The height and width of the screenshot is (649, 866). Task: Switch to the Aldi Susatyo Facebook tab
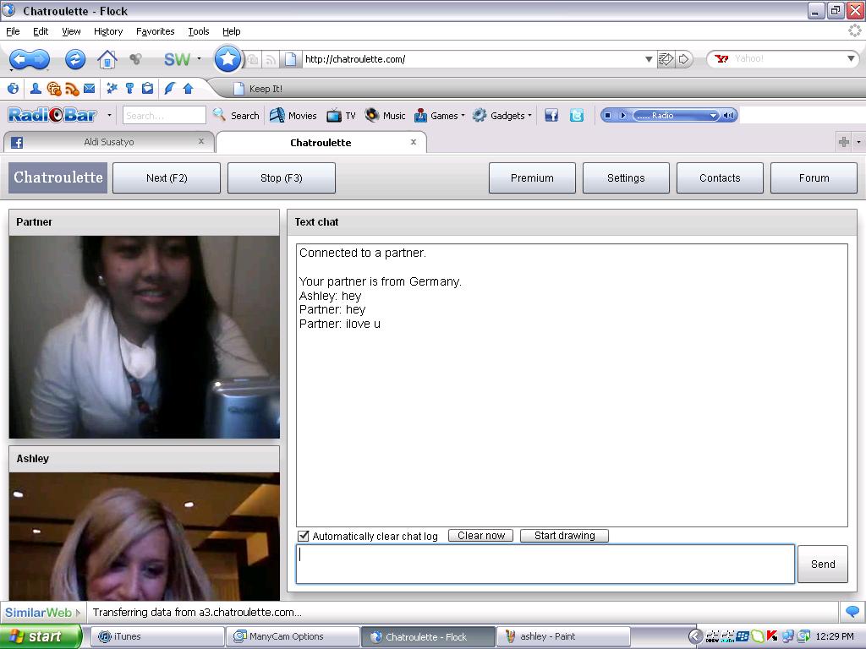click(109, 142)
